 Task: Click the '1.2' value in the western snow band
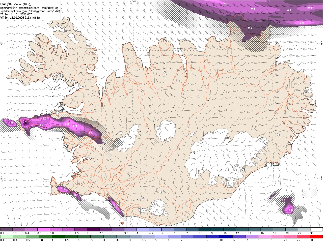tap(42, 125)
